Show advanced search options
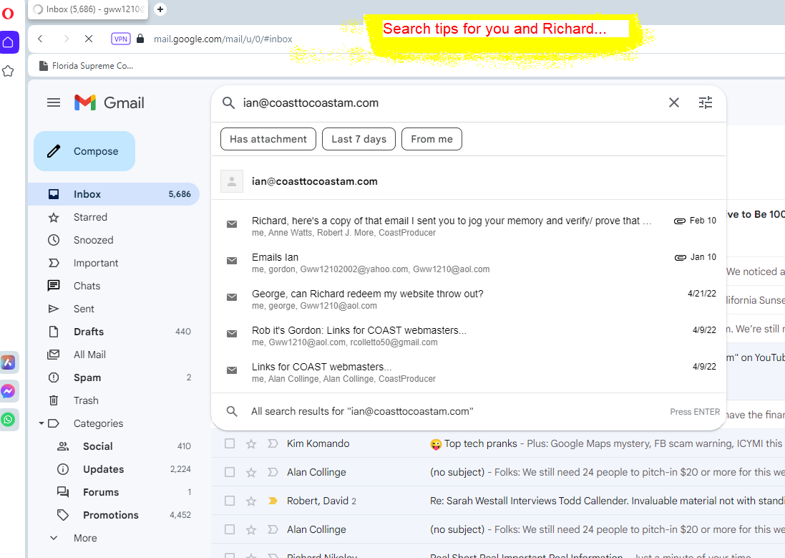Screen dimensions: 785x558 point(706,102)
